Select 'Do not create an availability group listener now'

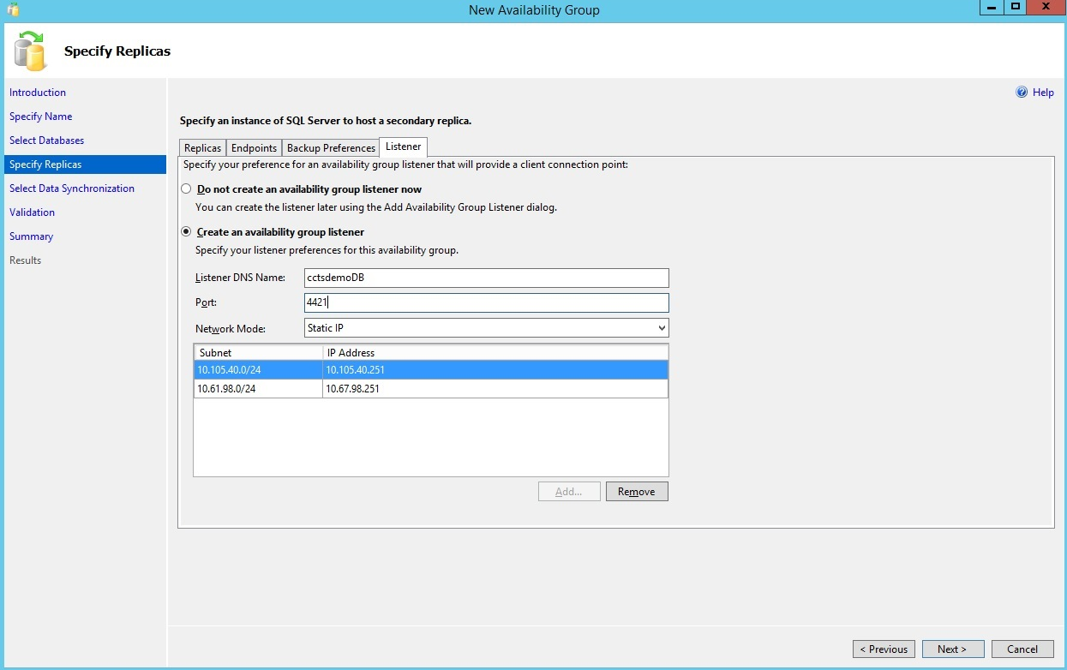[186, 189]
